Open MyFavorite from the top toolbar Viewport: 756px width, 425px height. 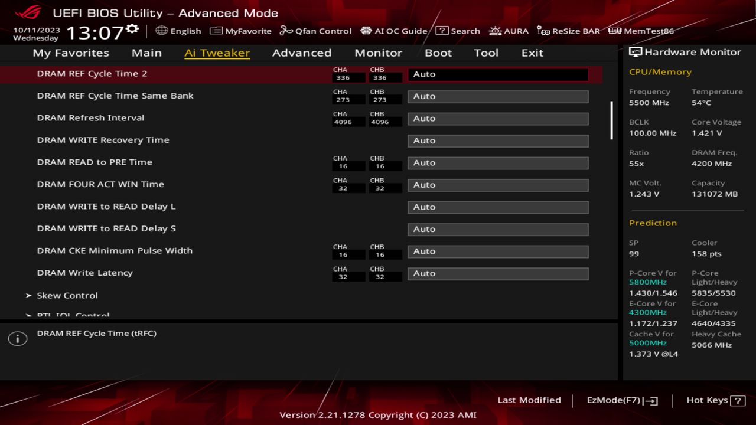(240, 31)
